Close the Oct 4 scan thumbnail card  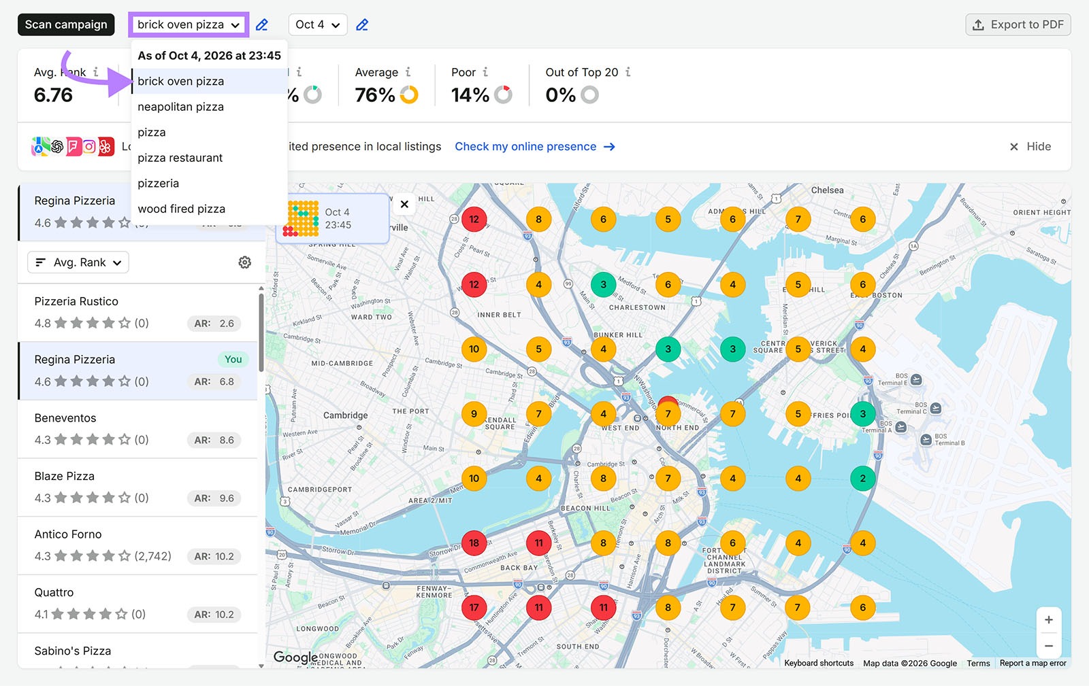(404, 204)
